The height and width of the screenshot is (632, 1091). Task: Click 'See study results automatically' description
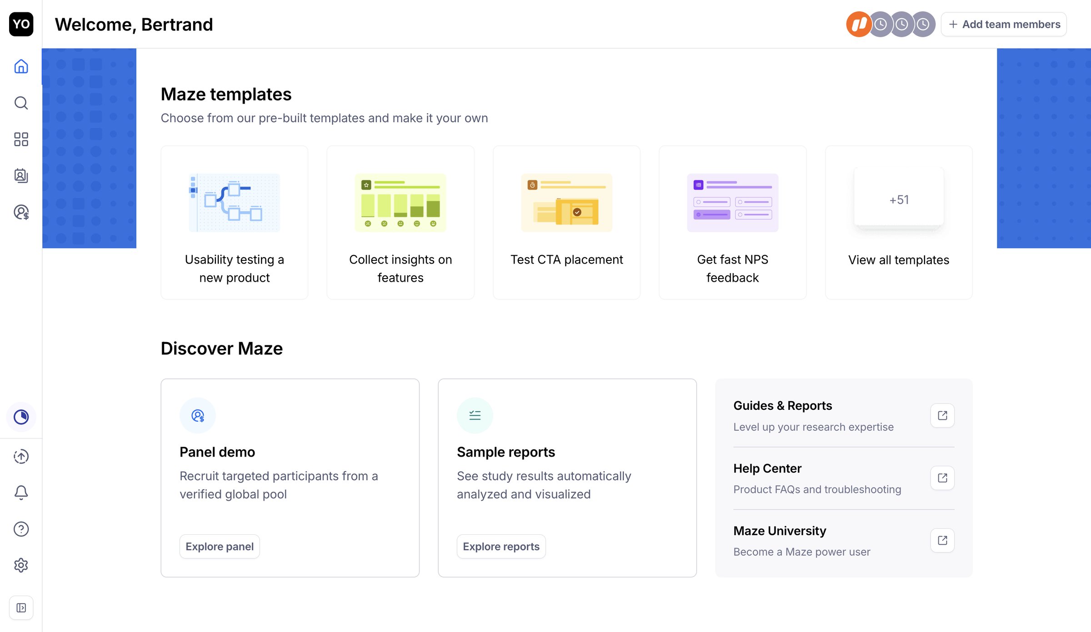coord(544,485)
